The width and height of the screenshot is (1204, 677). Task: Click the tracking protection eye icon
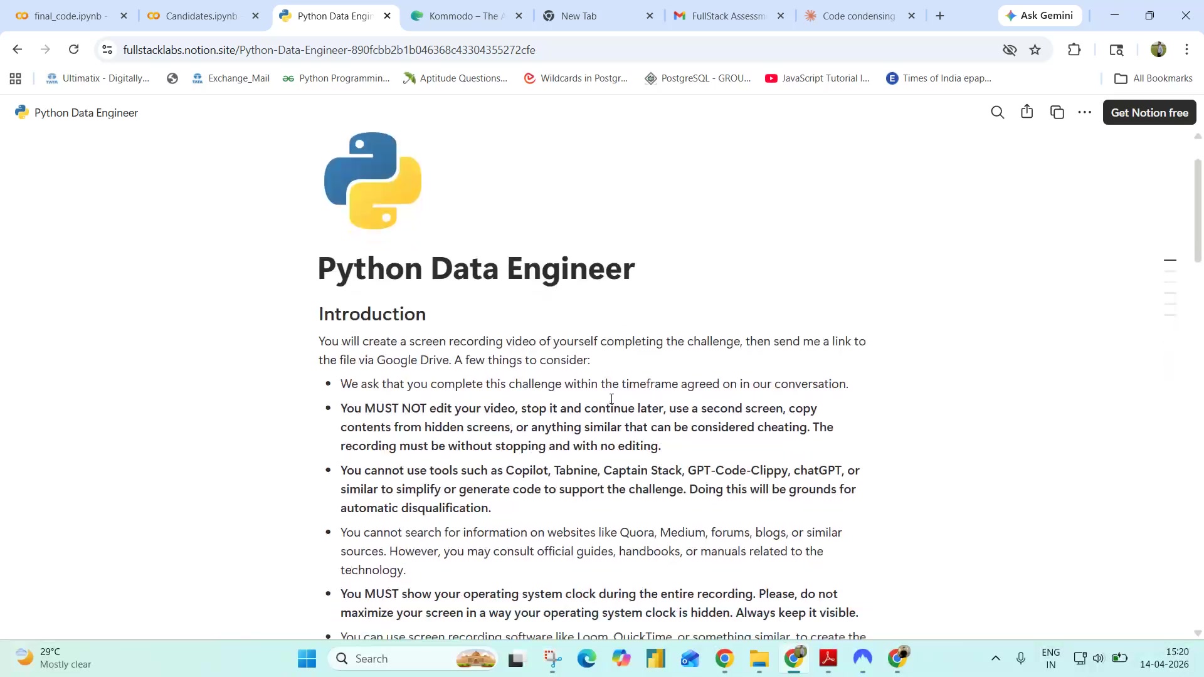pyautogui.click(x=1009, y=50)
